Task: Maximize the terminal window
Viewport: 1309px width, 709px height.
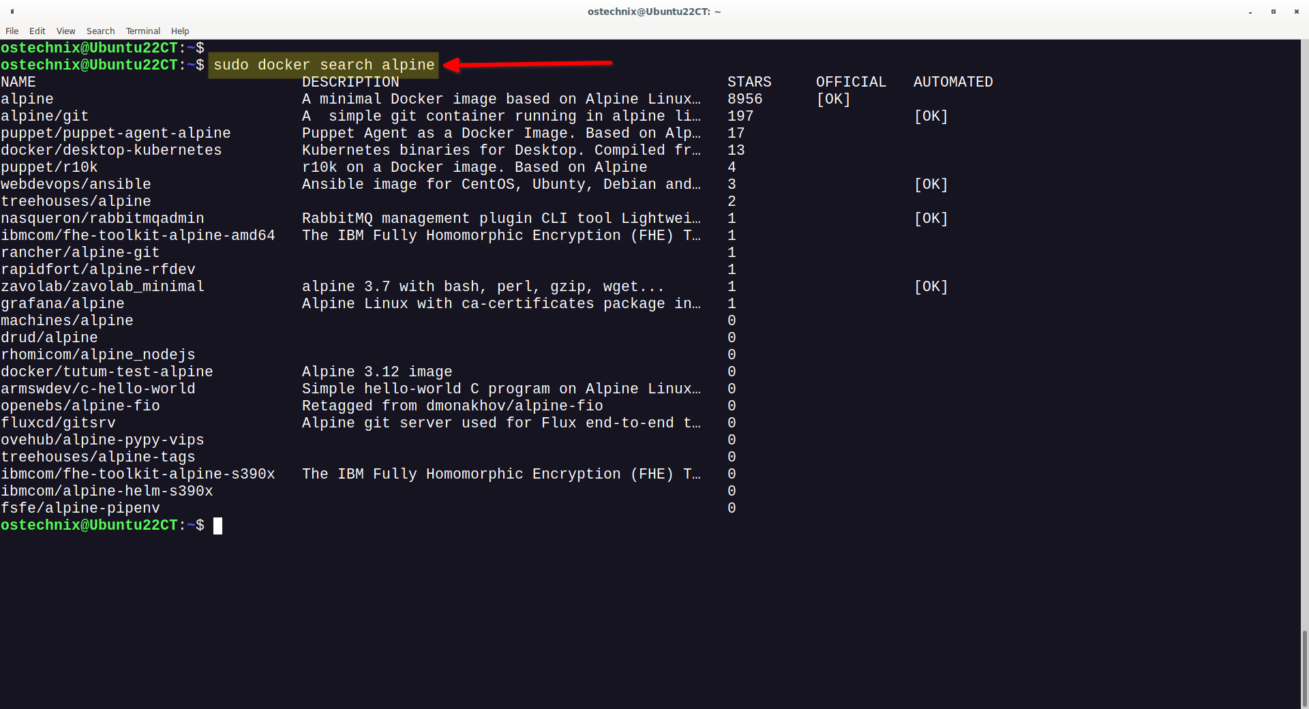Action: (1274, 12)
